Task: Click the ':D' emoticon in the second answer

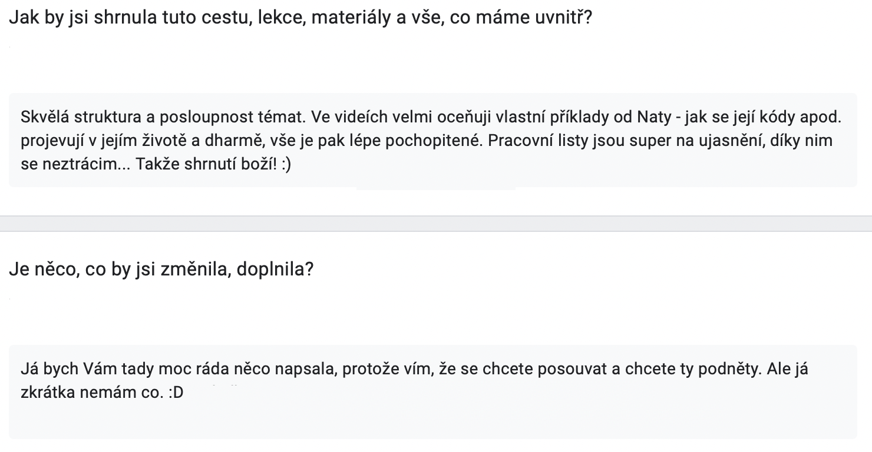Action: pyautogui.click(x=175, y=393)
